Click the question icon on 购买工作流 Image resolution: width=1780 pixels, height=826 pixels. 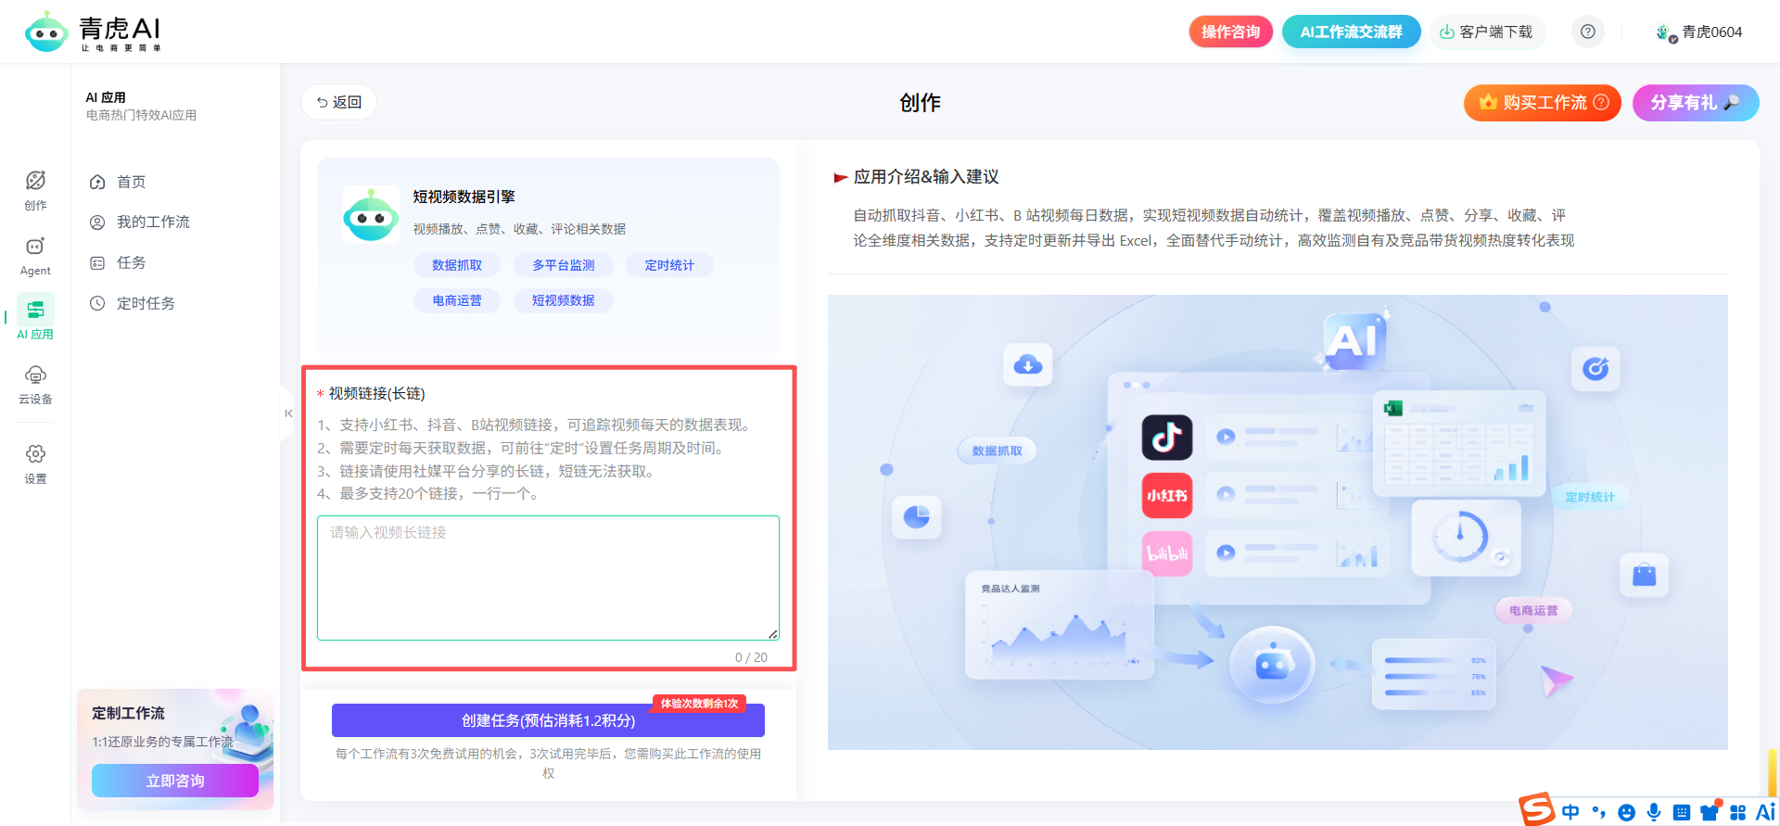click(x=1601, y=102)
